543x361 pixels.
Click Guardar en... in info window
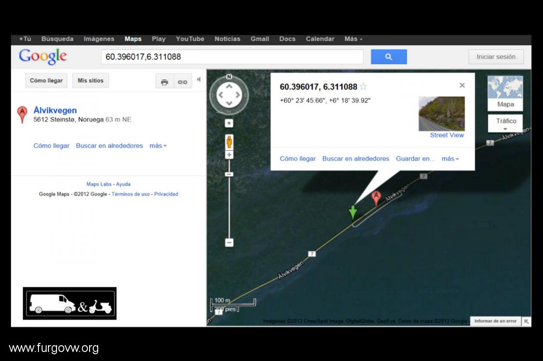[415, 159]
